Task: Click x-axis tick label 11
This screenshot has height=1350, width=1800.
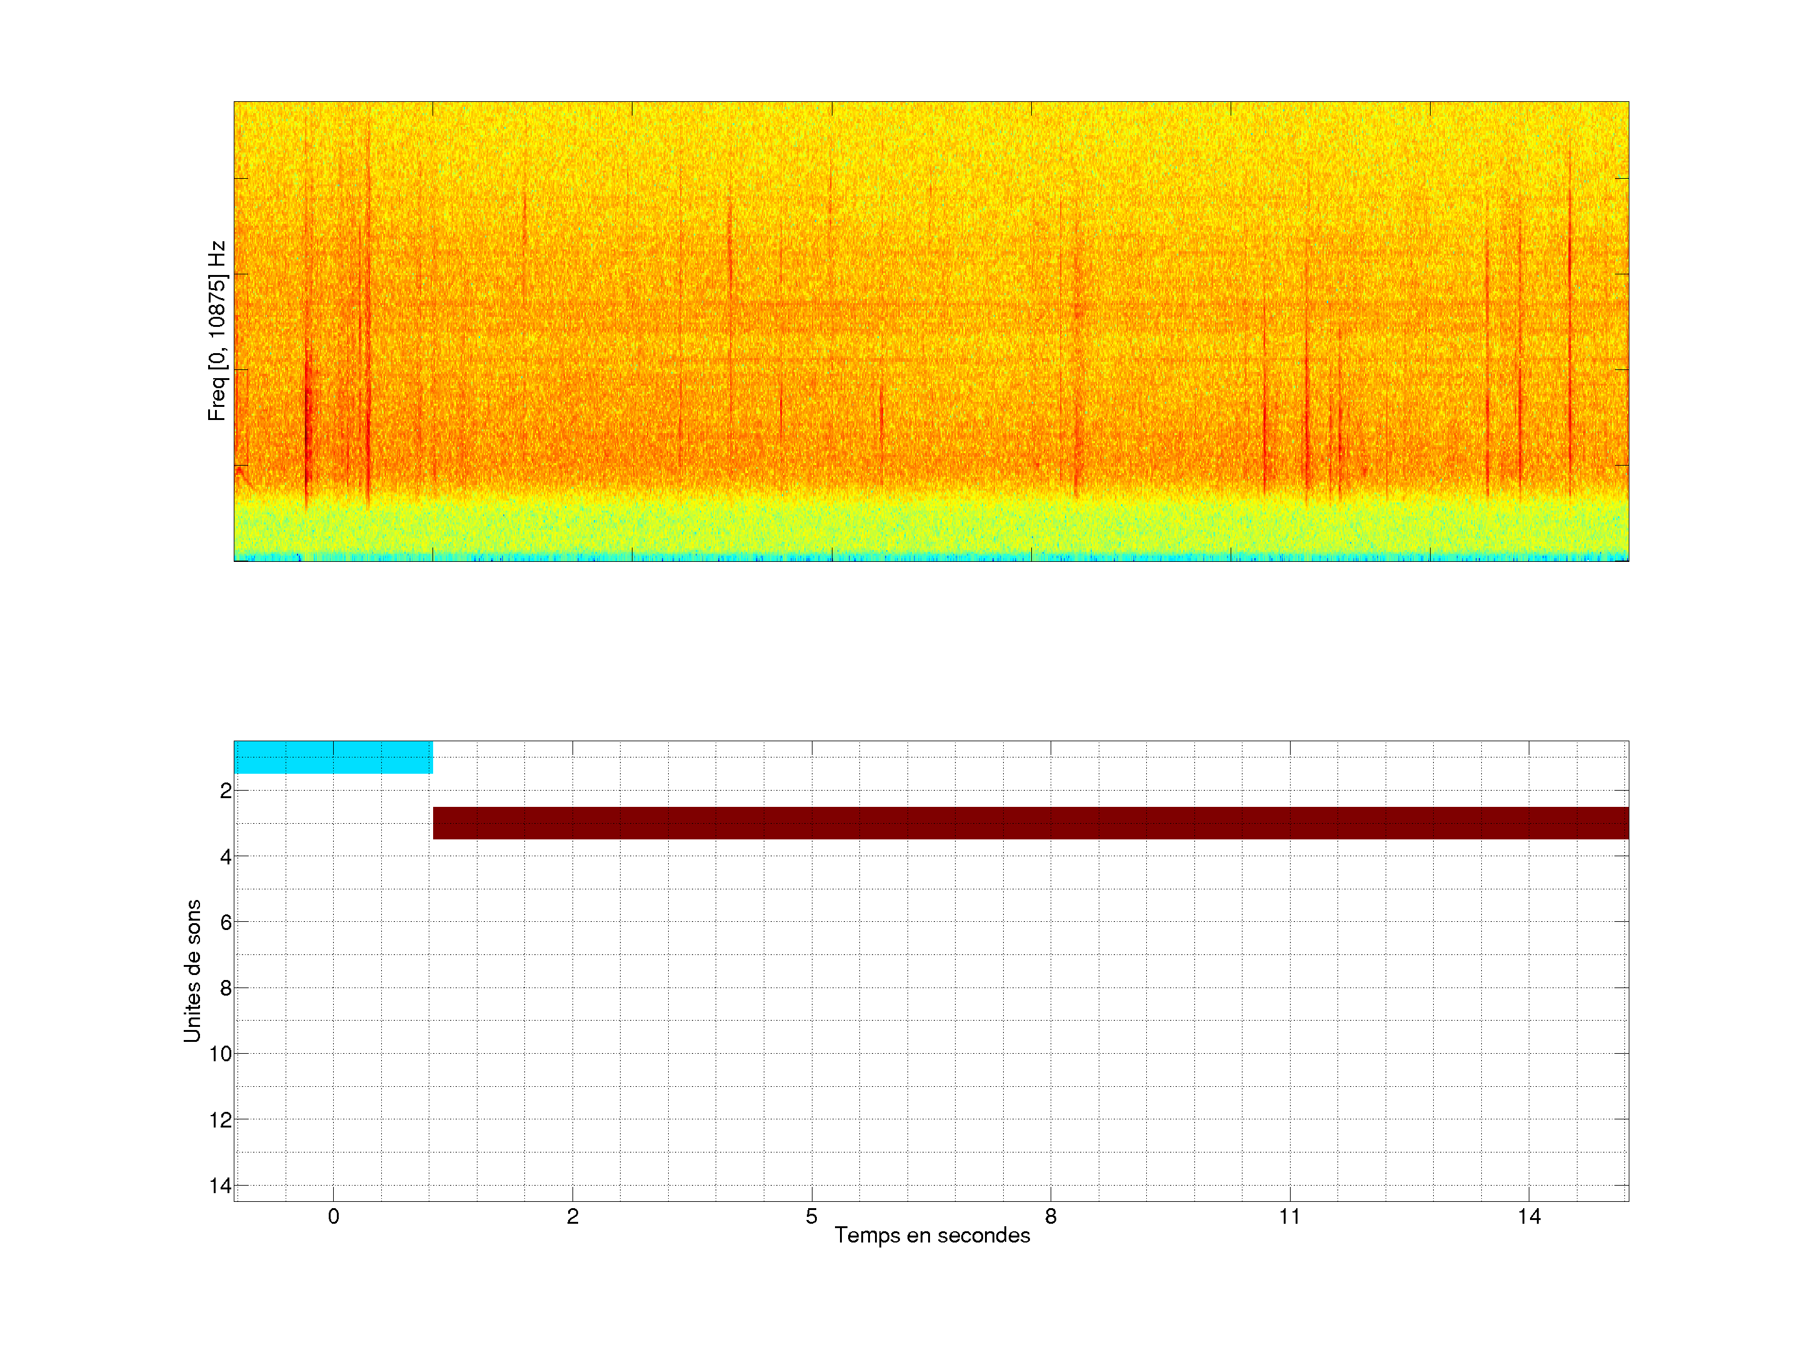Action: click(1289, 1216)
